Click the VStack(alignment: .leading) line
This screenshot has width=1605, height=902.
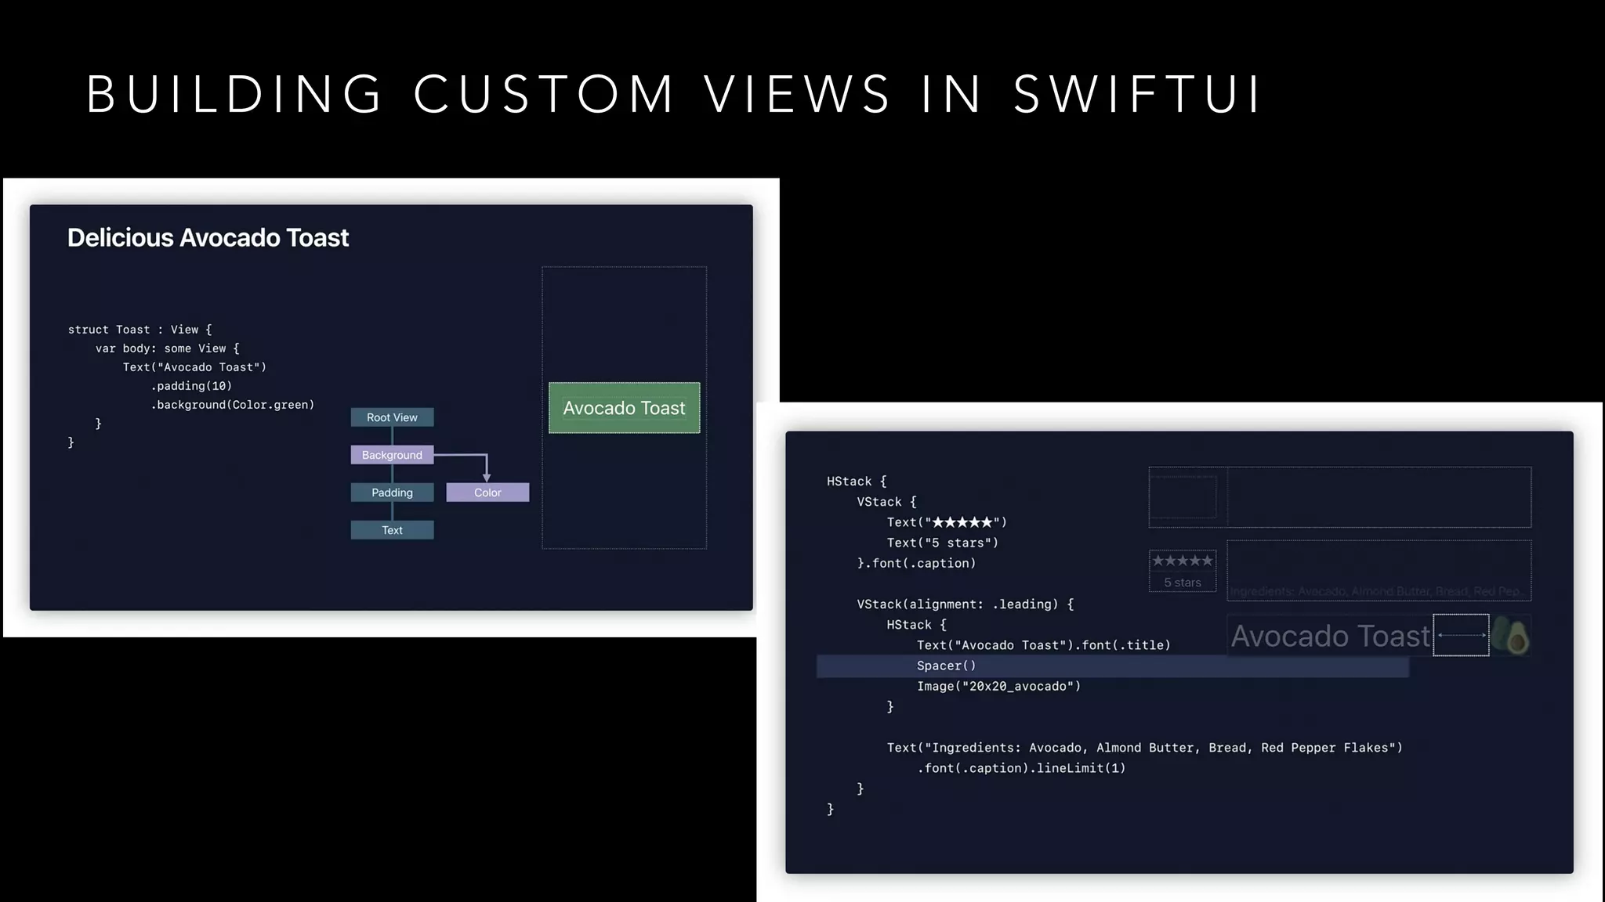click(965, 604)
